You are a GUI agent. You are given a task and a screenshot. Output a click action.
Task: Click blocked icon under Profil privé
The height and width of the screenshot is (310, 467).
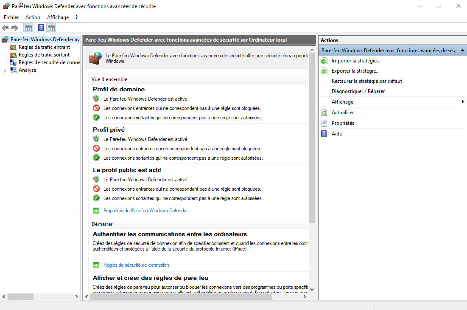click(96, 149)
